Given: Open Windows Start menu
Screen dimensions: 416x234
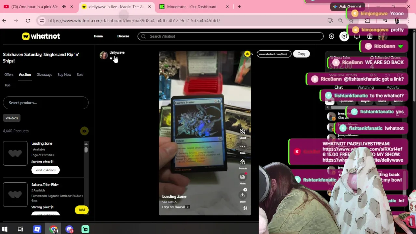Looking at the screenshot, I should pyautogui.click(x=5, y=229).
